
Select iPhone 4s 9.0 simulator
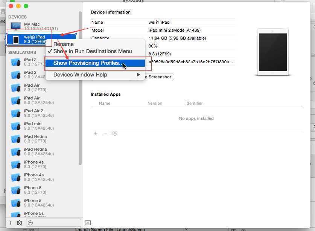click(43, 177)
